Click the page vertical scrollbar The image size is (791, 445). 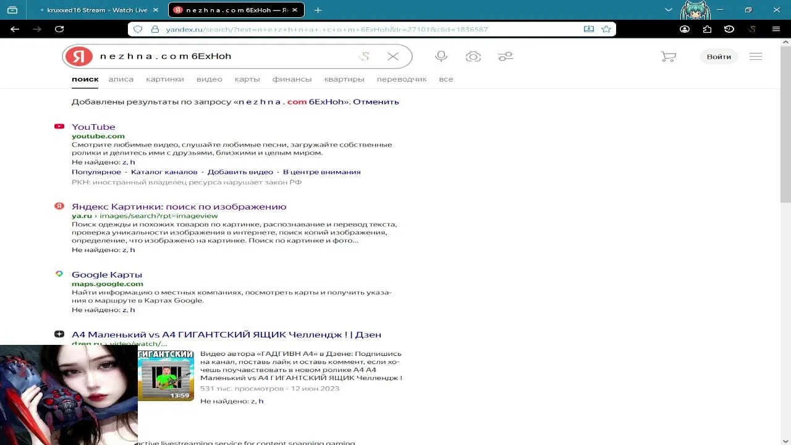tap(785, 124)
